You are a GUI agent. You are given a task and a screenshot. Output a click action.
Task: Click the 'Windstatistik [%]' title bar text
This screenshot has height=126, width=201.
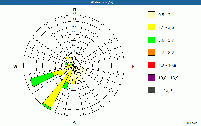(x=102, y=2)
